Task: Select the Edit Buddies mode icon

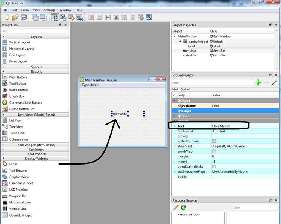Action: 71,17
